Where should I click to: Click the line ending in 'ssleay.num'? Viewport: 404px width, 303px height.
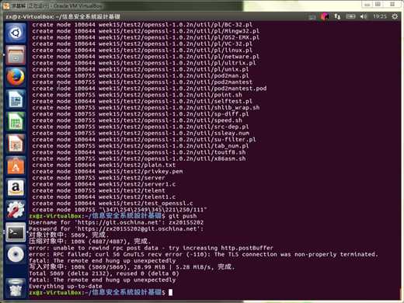[x=141, y=134]
